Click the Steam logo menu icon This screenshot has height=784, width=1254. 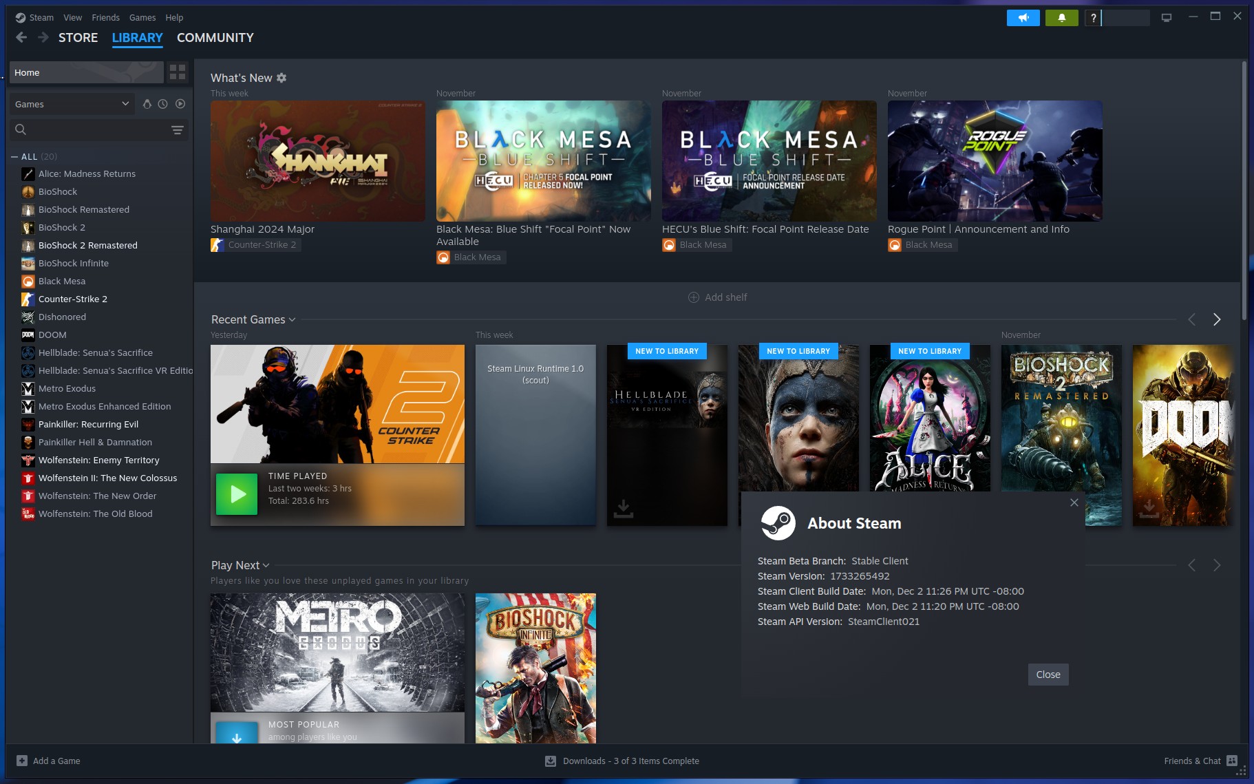[x=21, y=18]
